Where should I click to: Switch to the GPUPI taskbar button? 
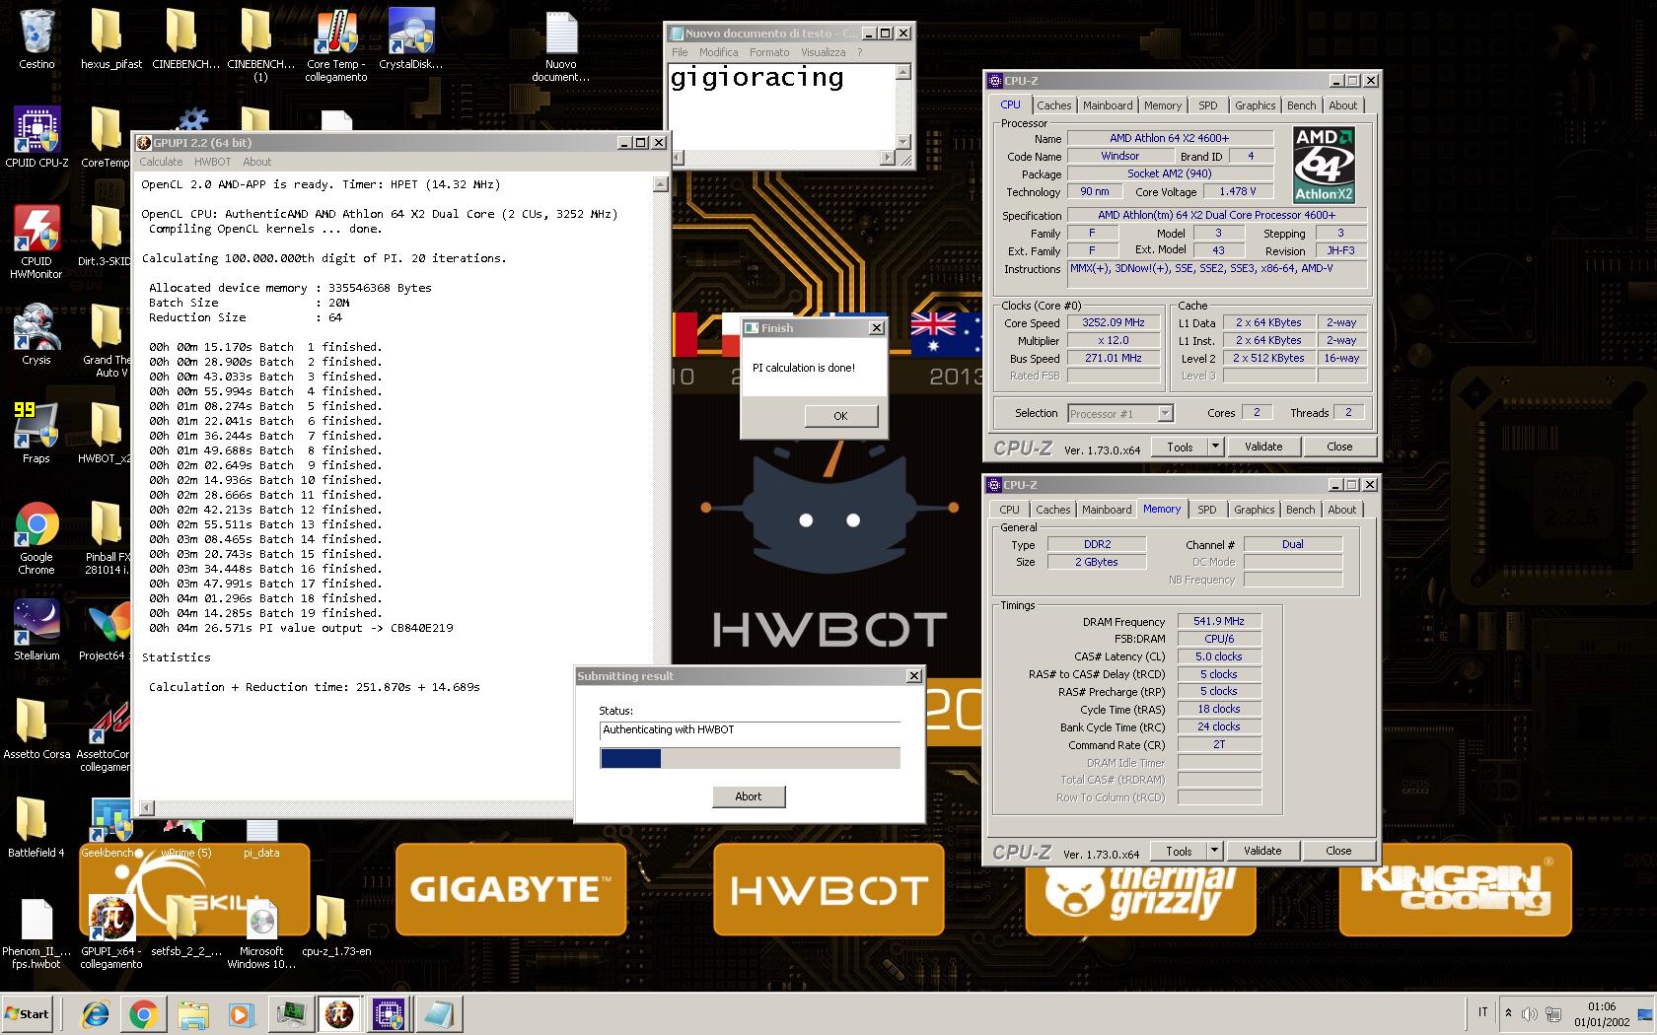point(339,1013)
